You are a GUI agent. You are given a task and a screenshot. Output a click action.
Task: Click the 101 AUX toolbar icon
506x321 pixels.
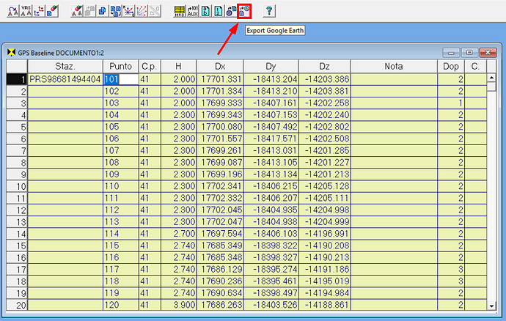click(193, 10)
